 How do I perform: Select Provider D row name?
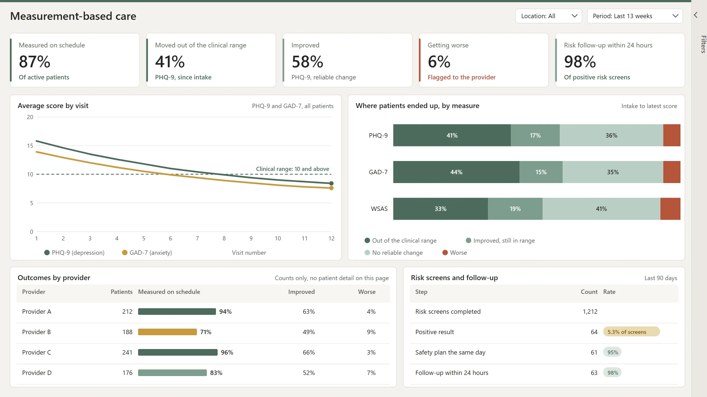tap(37, 373)
